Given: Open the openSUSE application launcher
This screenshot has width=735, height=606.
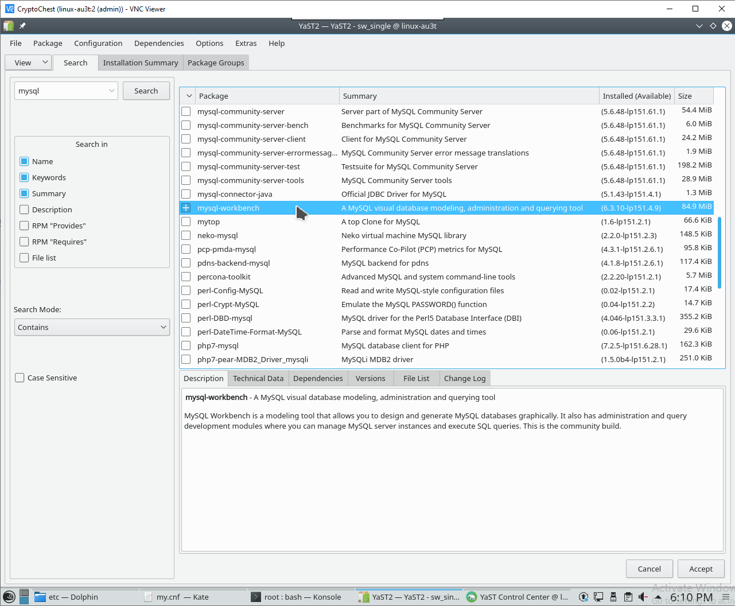Looking at the screenshot, I should point(9,597).
